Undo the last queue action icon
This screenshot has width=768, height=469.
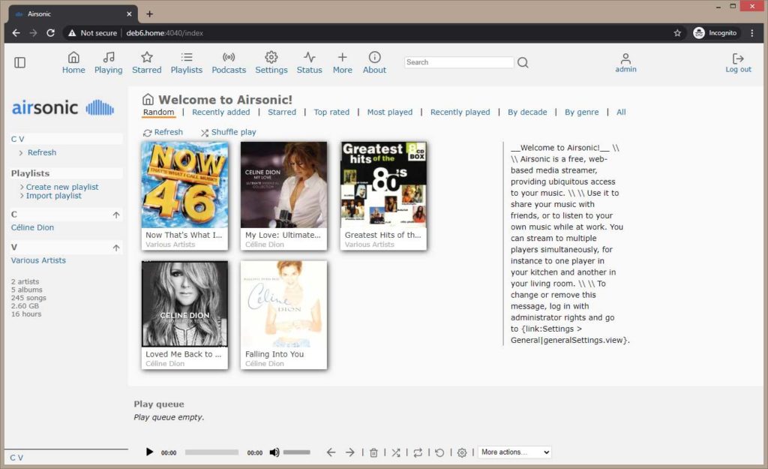439,452
